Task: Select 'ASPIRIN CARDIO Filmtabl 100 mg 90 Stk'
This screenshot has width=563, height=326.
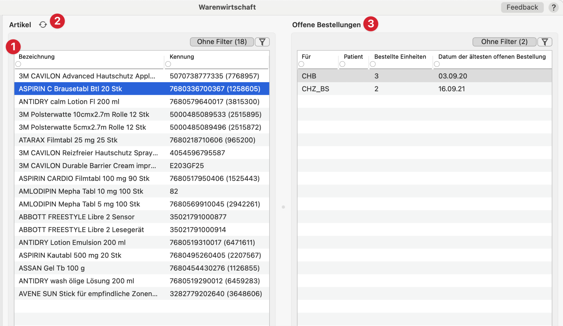Action: pos(142,178)
